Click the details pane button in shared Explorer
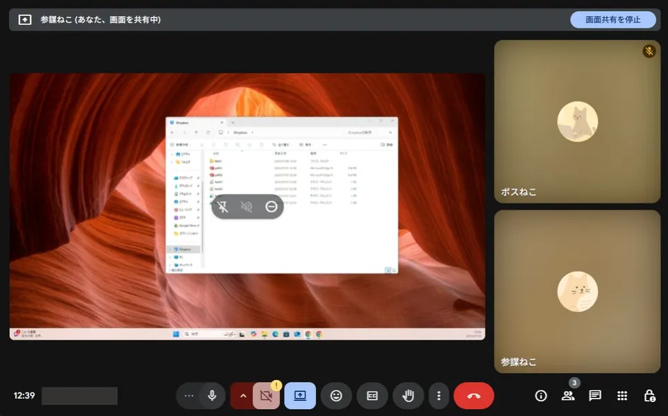 386,145
